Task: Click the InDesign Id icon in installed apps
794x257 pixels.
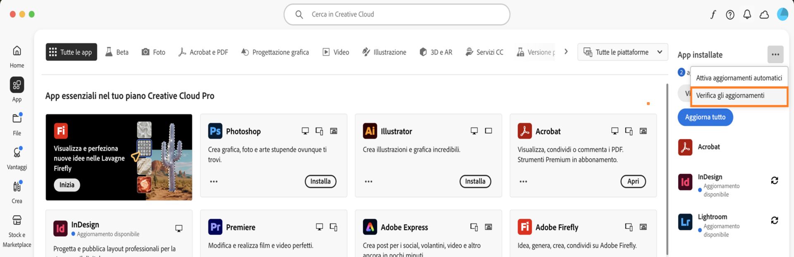Action: 685,182
